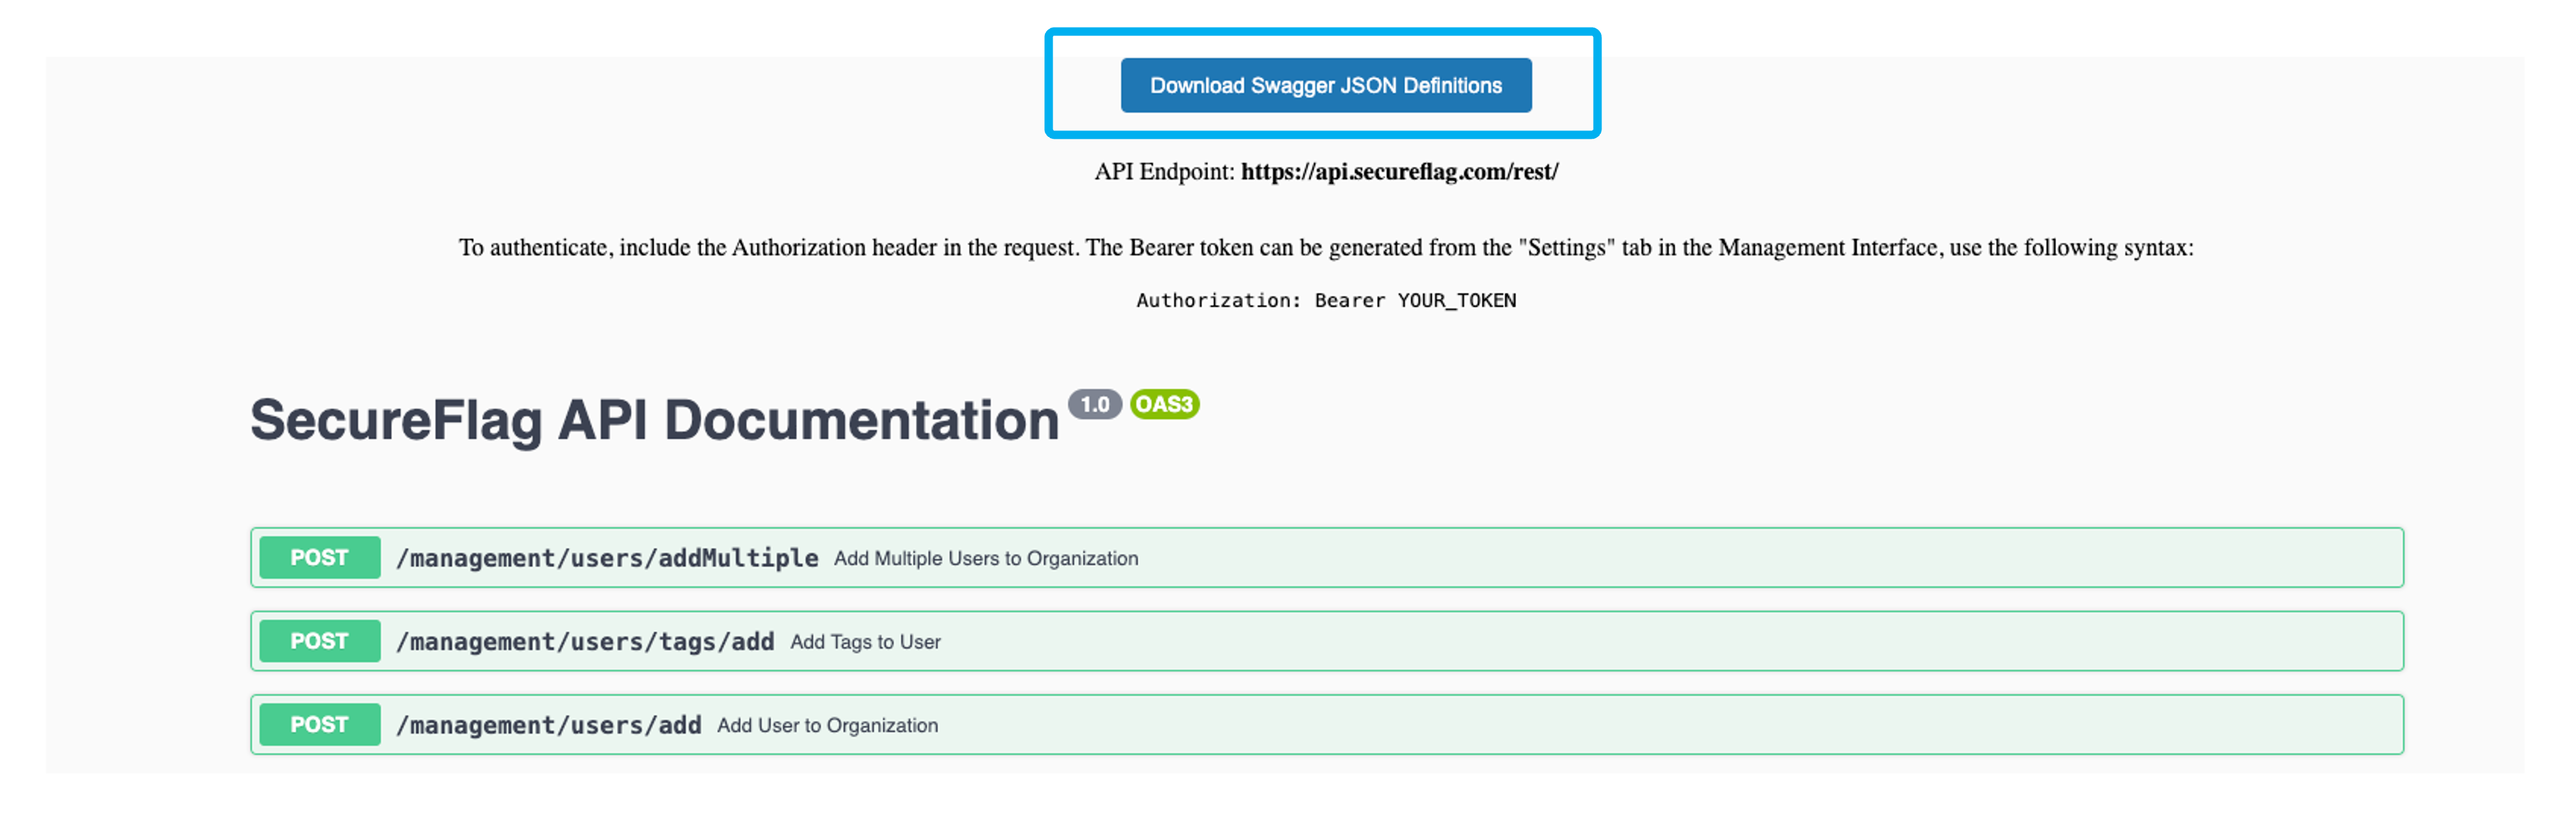The width and height of the screenshot is (2576, 826).
Task: Click POST label on users/add row
Action: tap(320, 725)
